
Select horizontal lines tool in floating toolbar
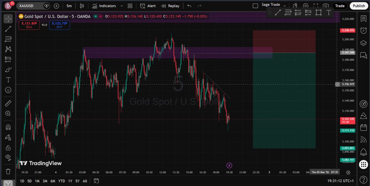[288, 13]
